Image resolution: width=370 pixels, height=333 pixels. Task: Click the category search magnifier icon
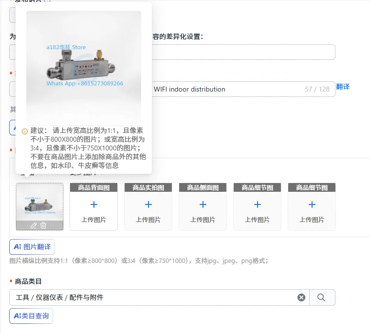click(x=321, y=297)
